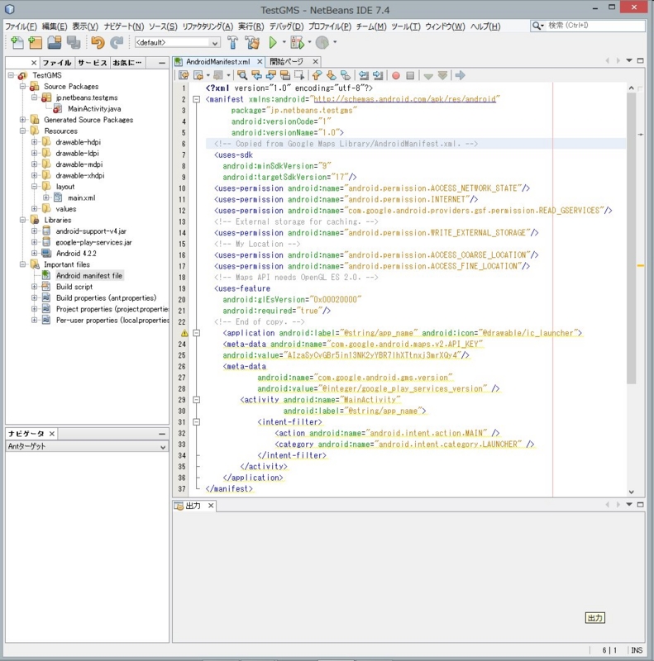This screenshot has height=661, width=654.
Task: Click the Open Project toolbar icon
Action: [55, 42]
